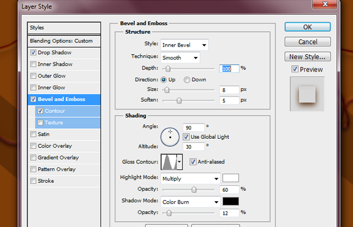Click the Size slider handle
Viewport: 353px width, 227px height.
point(166,90)
